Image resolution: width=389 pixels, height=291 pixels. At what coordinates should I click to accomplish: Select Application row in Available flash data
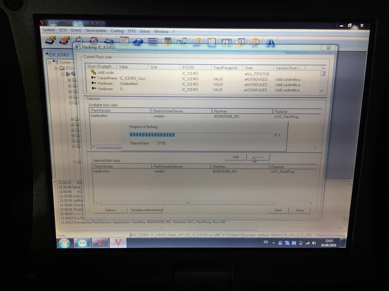click(205, 116)
